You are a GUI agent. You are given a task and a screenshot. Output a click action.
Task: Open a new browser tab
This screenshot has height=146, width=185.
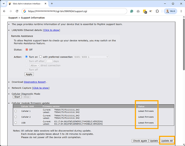pyautogui.click(x=52, y=4)
